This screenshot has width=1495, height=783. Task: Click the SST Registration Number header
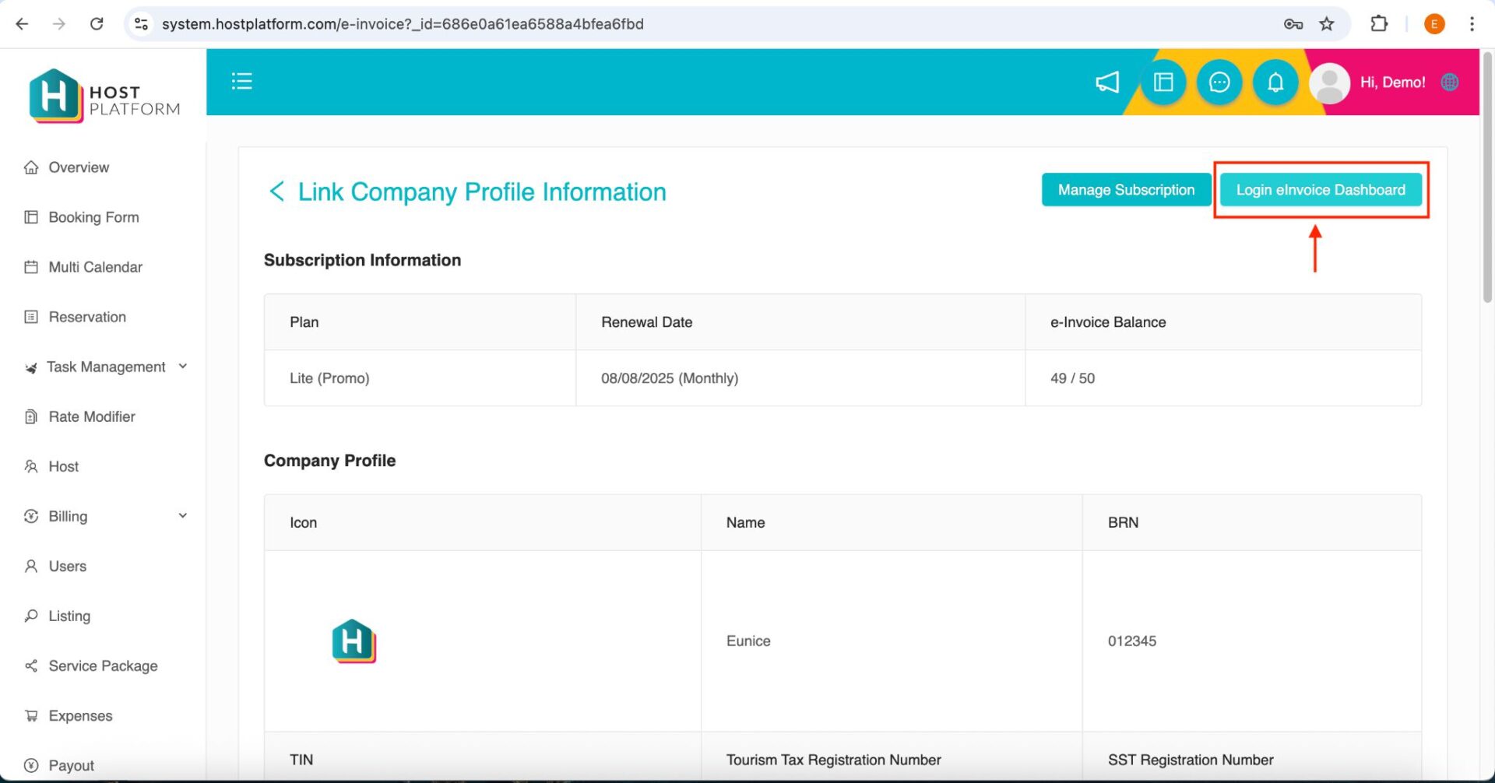click(1191, 760)
